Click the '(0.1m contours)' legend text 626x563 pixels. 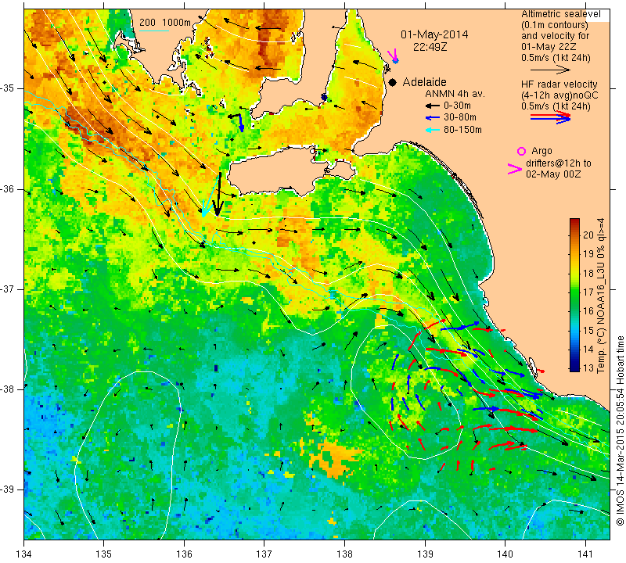tap(555, 25)
